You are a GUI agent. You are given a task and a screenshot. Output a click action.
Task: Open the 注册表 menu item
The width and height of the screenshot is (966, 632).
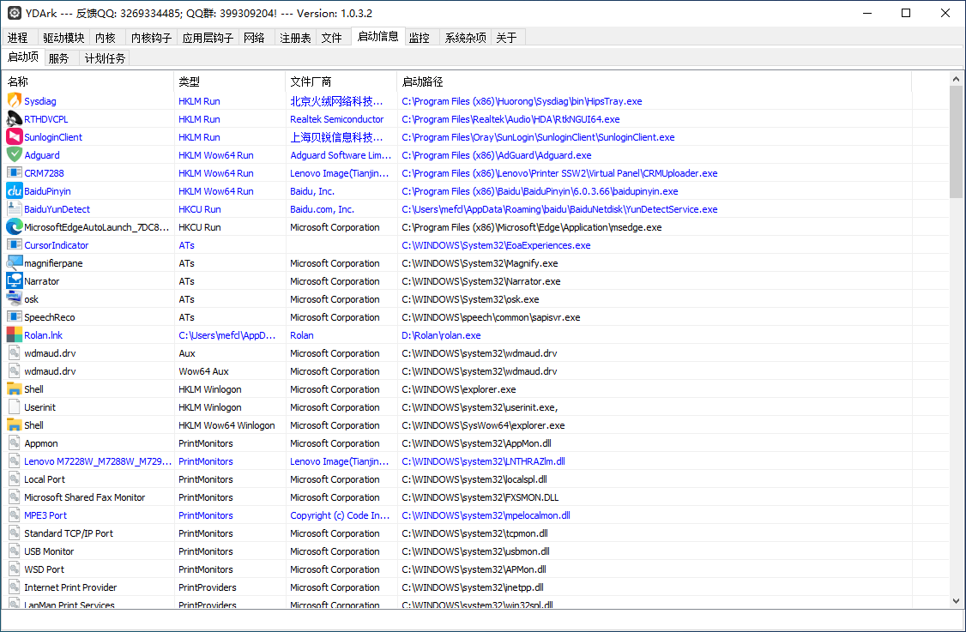tap(295, 37)
